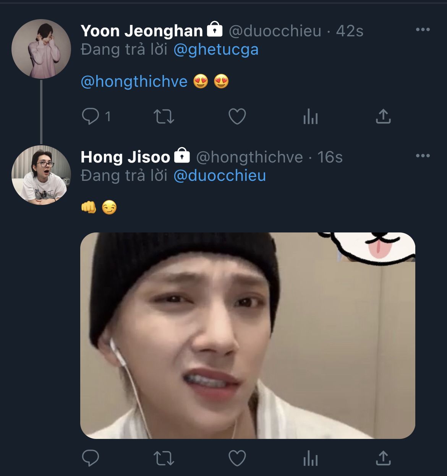This screenshot has width=447, height=476.
Task: Share Yoon Jeonghan's tweet
Action: tap(383, 117)
